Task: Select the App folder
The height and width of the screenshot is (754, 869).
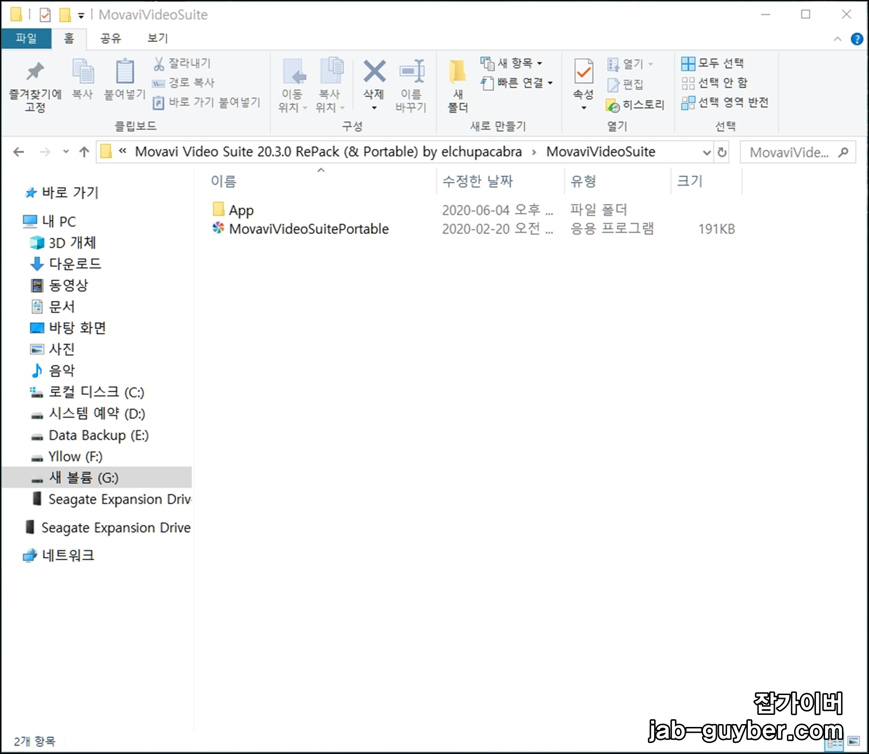Action: click(241, 210)
